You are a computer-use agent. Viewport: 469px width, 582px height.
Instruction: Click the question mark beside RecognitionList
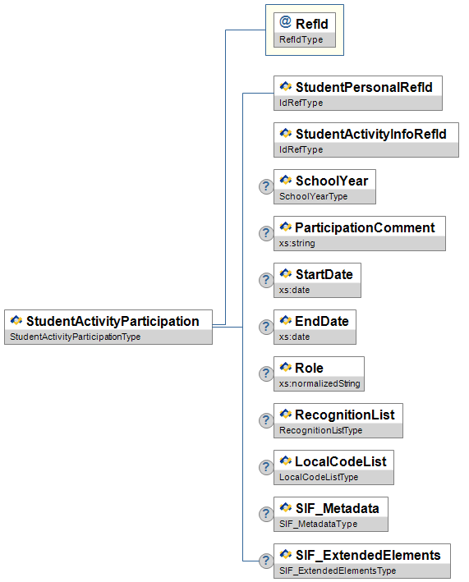[266, 420]
